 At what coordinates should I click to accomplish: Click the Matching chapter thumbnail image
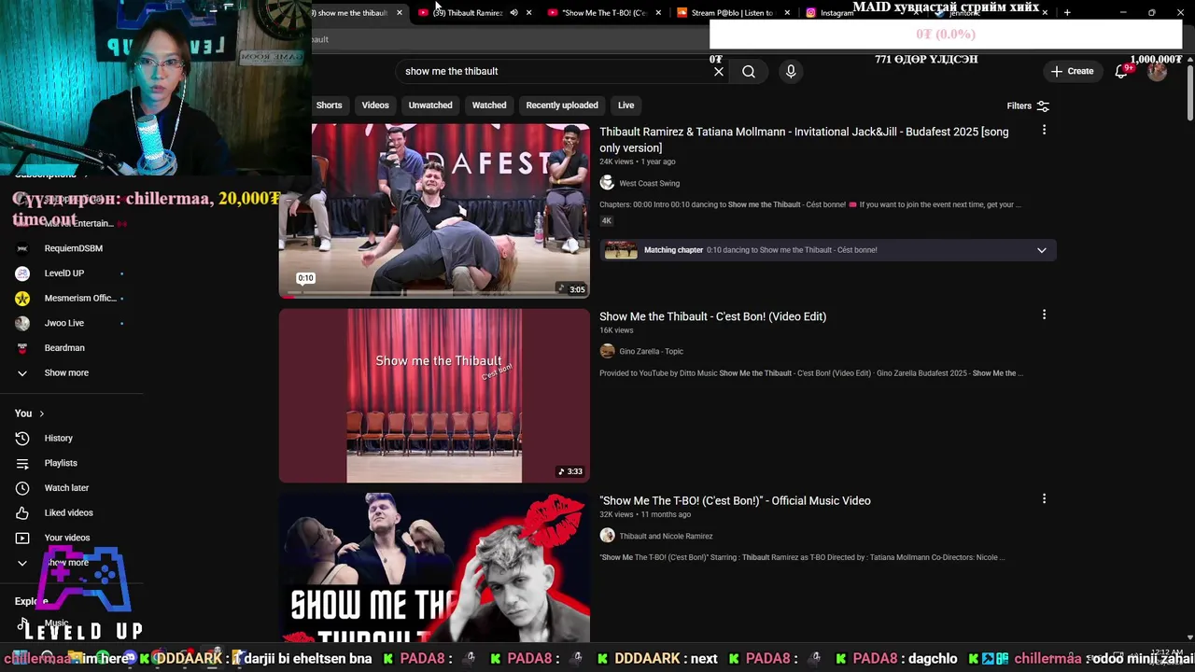[621, 250]
